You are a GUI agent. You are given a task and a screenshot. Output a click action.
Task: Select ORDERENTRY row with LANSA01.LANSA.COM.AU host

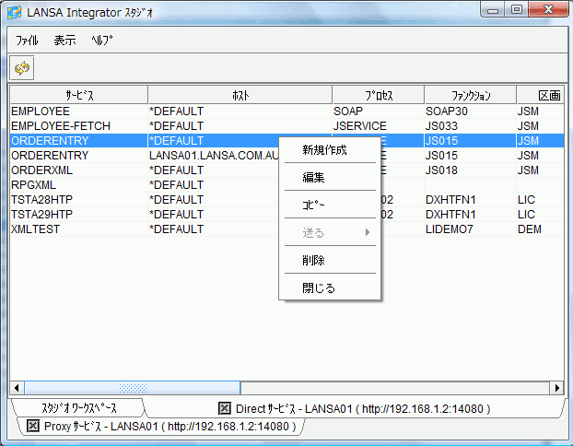tap(286, 156)
